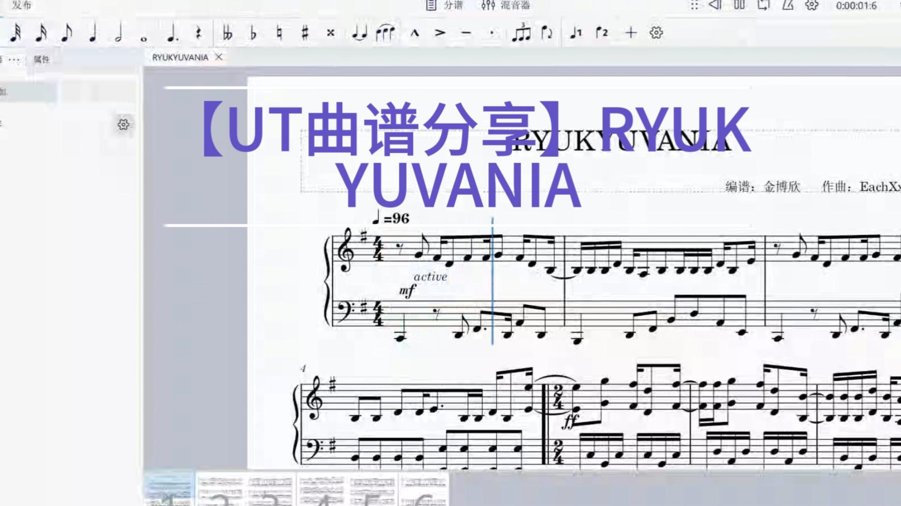Select the half note duration
This screenshot has height=506, width=901.
(x=118, y=33)
